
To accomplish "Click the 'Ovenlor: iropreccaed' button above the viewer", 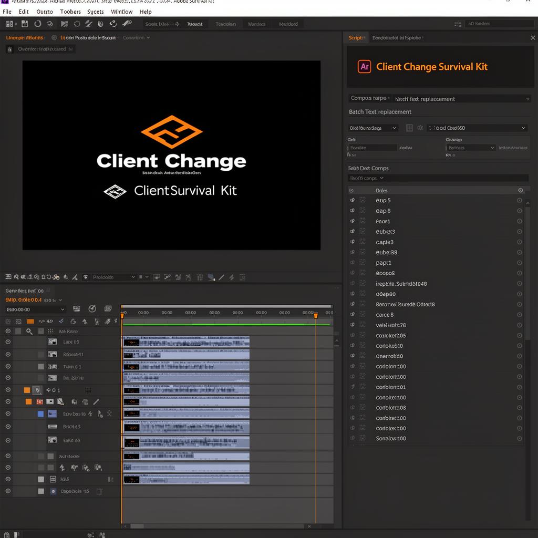I will [x=42, y=49].
